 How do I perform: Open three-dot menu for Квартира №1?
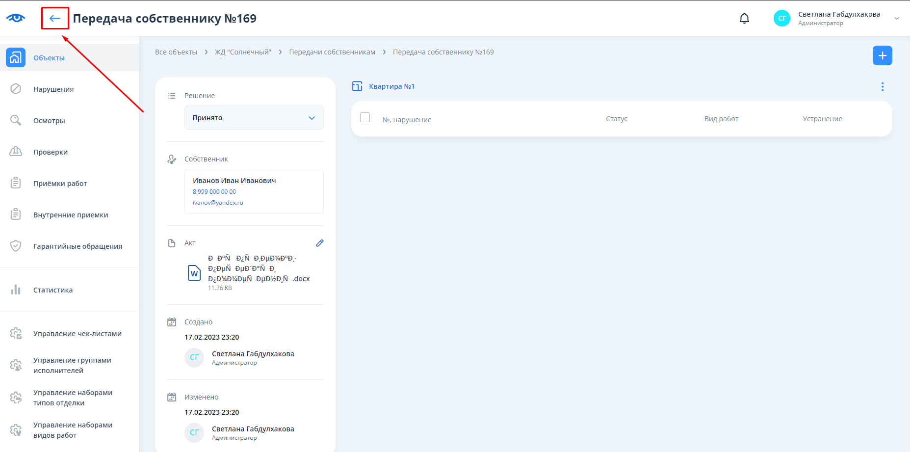[x=882, y=87]
